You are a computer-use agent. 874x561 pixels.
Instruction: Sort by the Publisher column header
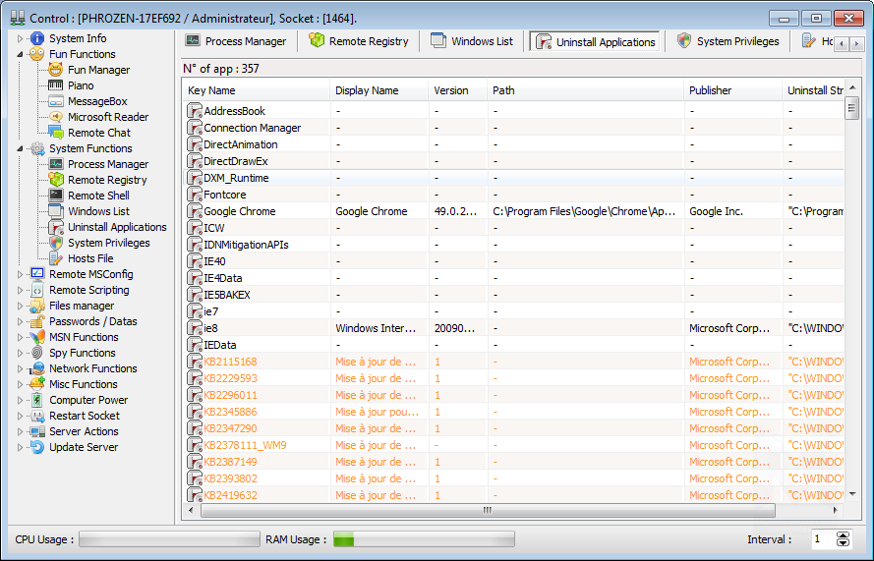tap(710, 90)
